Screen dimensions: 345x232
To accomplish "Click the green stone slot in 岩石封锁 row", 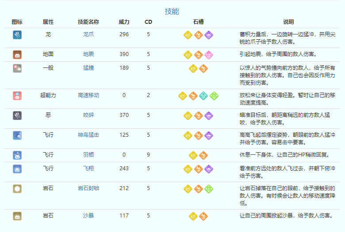I will click(x=209, y=189).
